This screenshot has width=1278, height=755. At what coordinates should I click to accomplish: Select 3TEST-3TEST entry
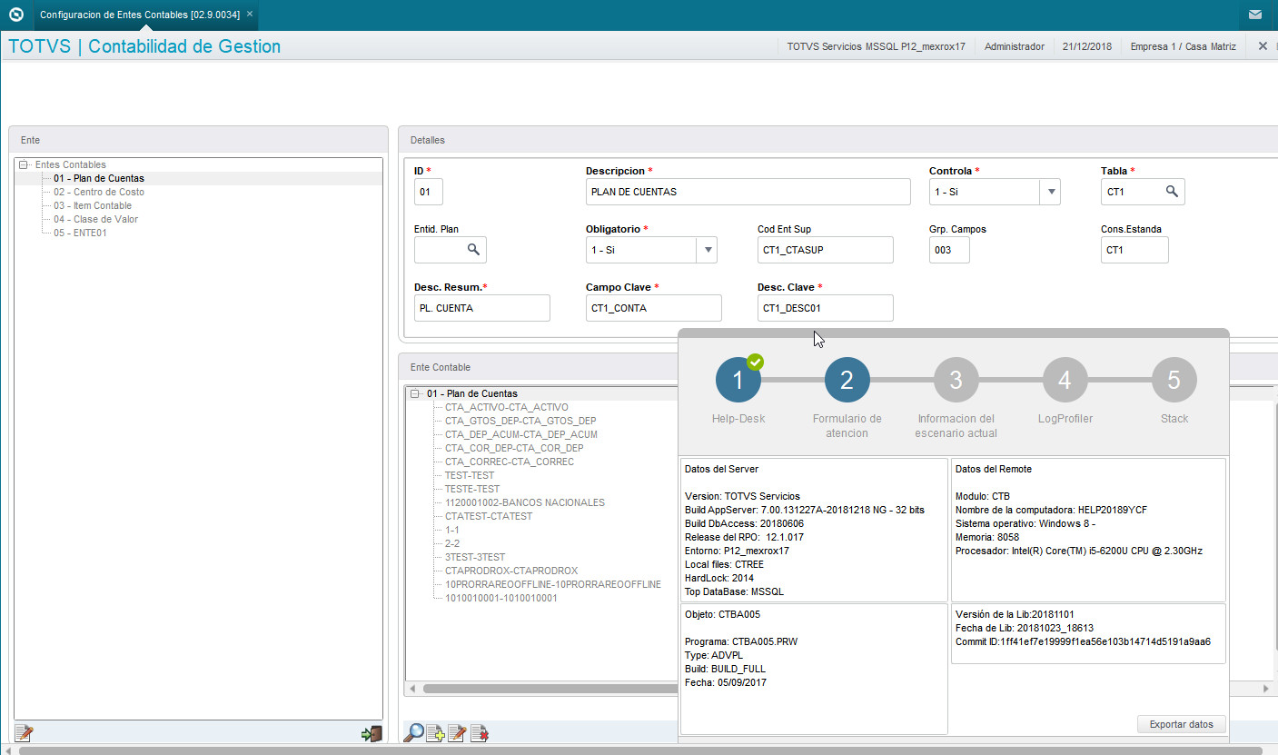pos(475,557)
